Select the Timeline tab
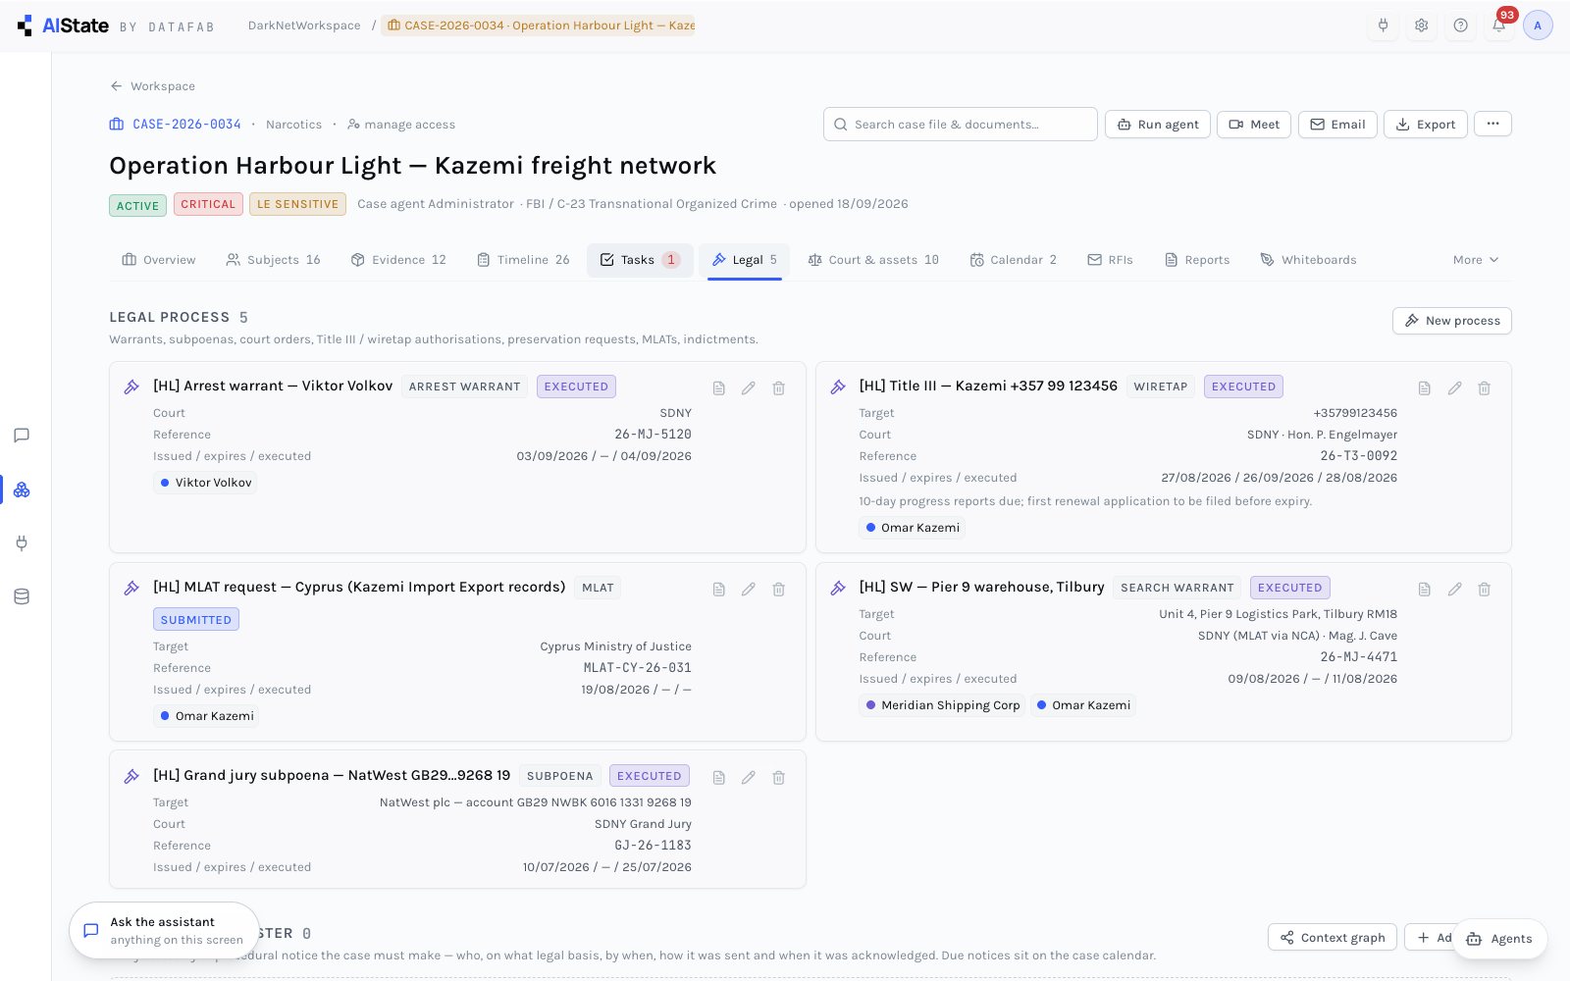Viewport: 1570px width, 981px height. pyautogui.click(x=523, y=260)
